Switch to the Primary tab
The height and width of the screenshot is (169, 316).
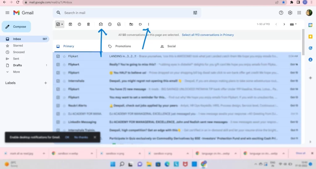[x=79, y=46]
